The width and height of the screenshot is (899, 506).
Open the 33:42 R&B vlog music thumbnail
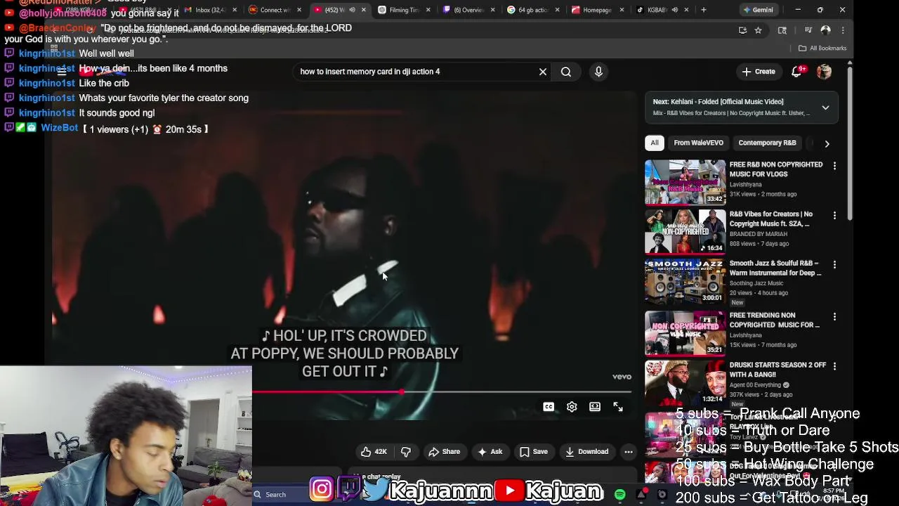[x=685, y=182]
